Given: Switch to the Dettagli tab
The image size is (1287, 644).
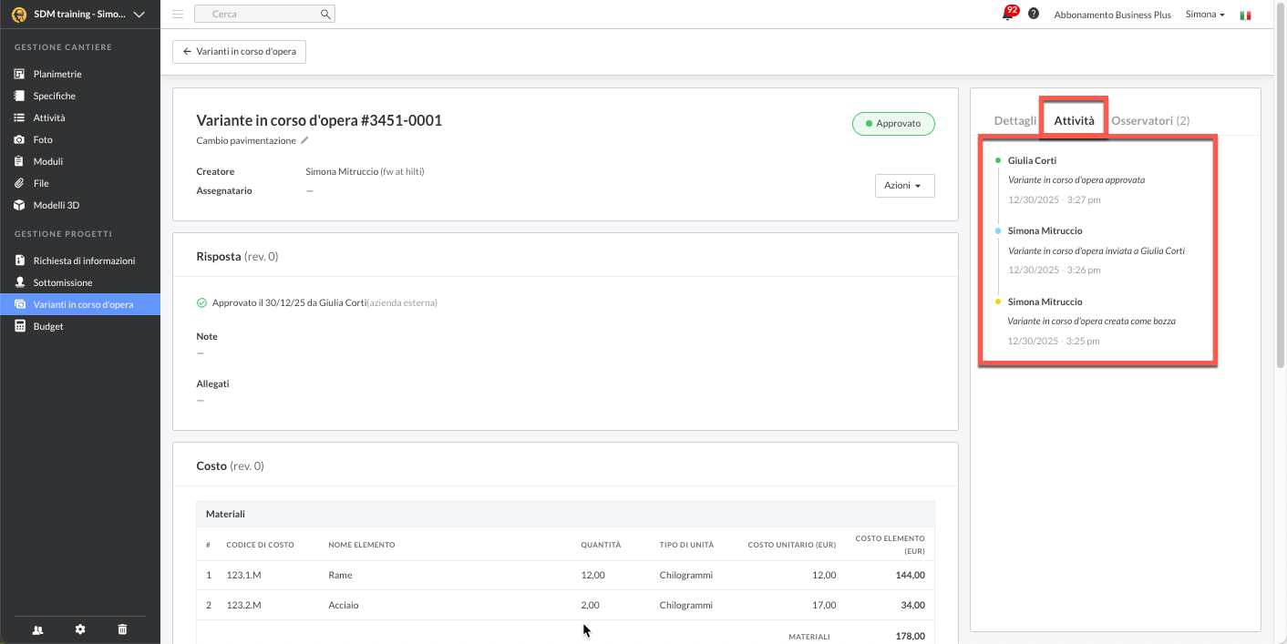Looking at the screenshot, I should [1014, 120].
